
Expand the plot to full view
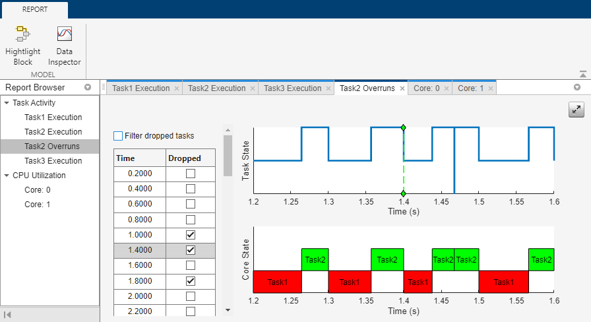576,110
